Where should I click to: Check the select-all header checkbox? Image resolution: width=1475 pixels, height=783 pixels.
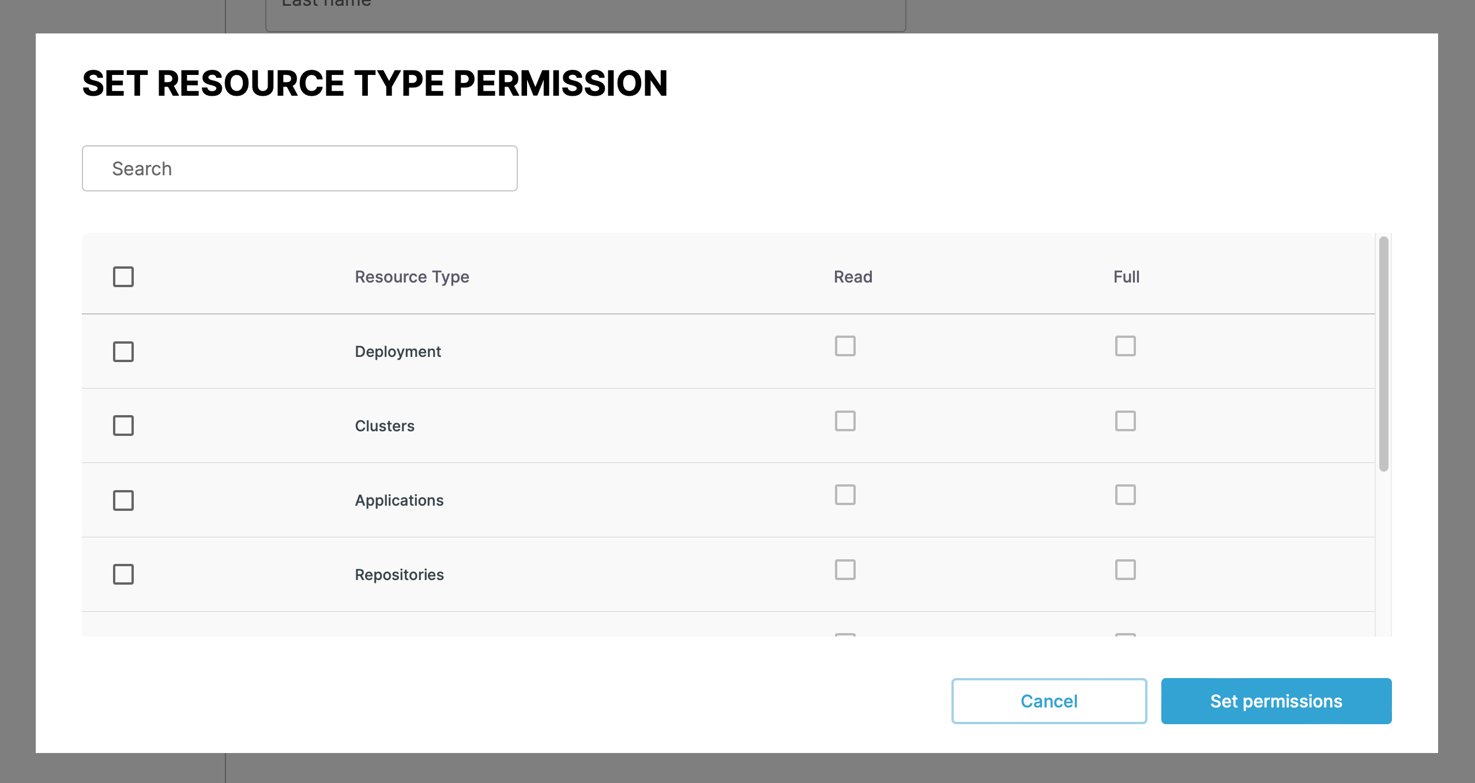[x=124, y=277]
